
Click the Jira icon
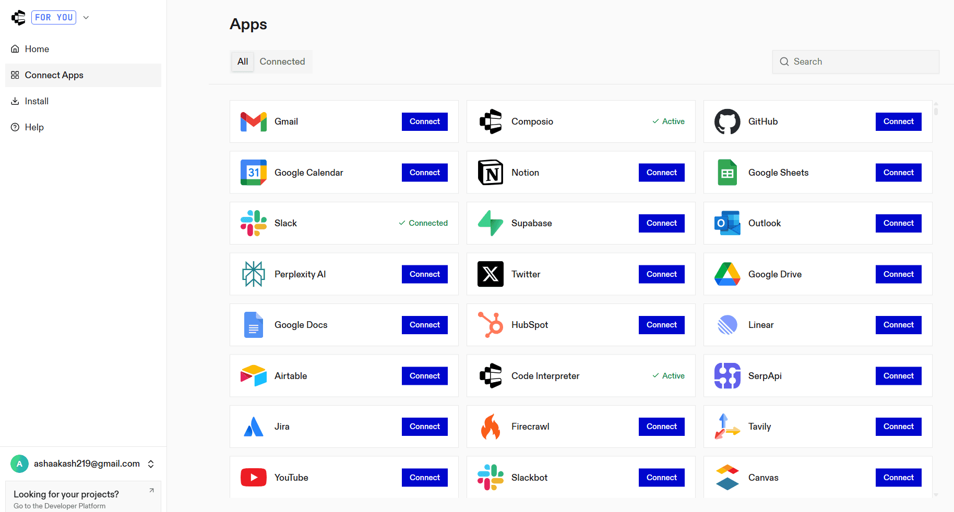tap(254, 426)
